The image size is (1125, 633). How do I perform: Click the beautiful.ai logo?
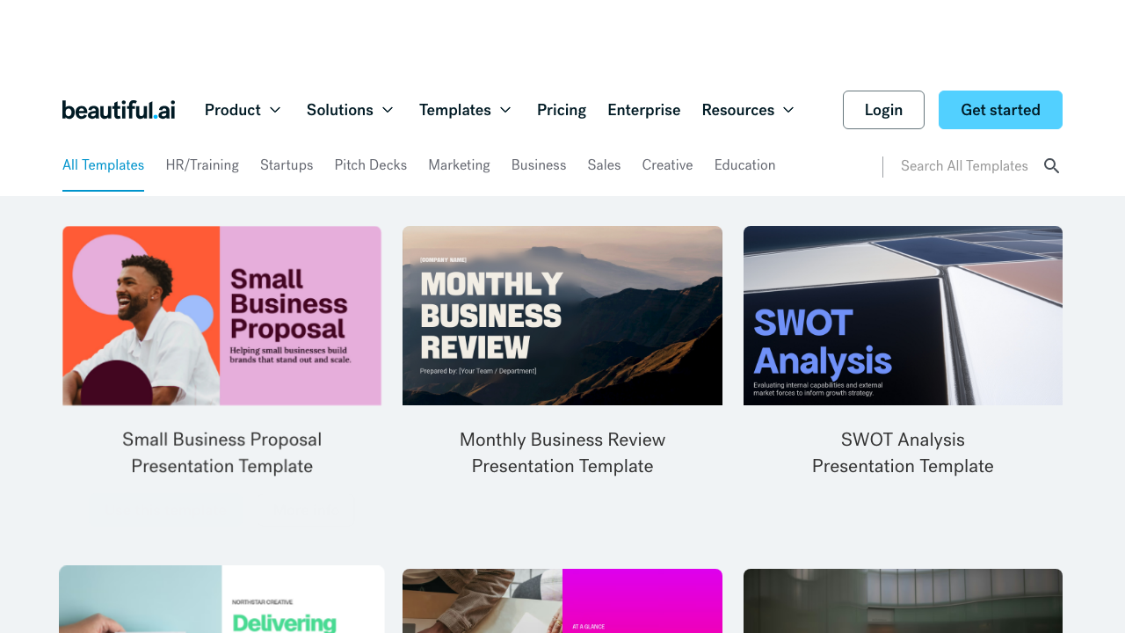(119, 109)
